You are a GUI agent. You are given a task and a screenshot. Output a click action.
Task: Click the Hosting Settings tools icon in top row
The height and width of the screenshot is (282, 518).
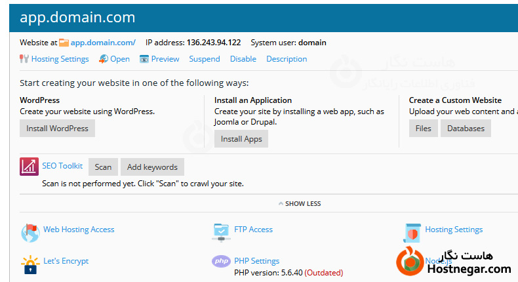pos(24,59)
